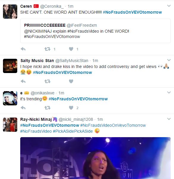Like Salty Music Stan's tweet

tap(71, 81)
